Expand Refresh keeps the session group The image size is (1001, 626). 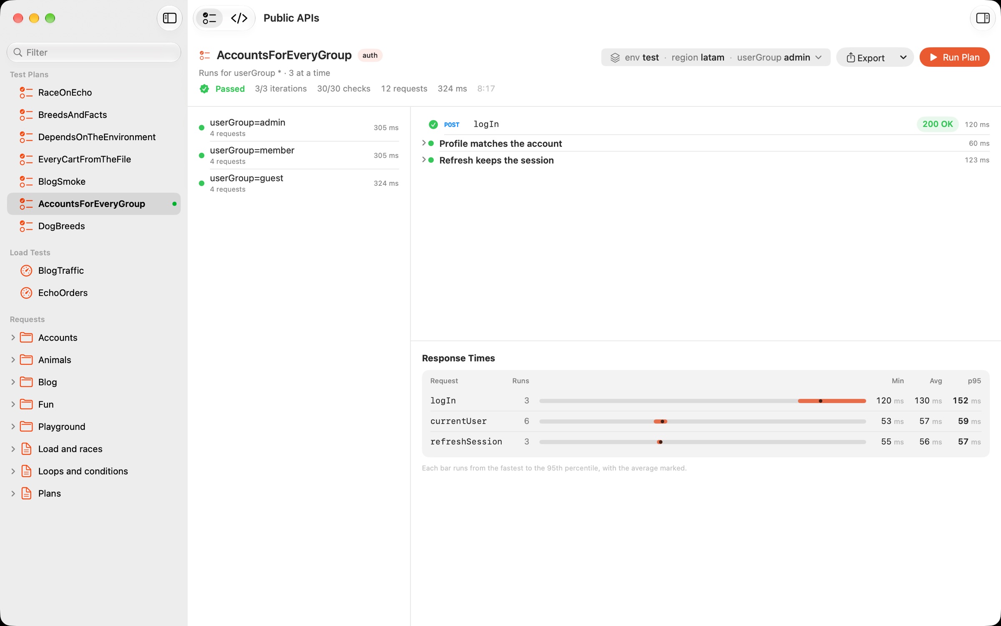pos(424,160)
